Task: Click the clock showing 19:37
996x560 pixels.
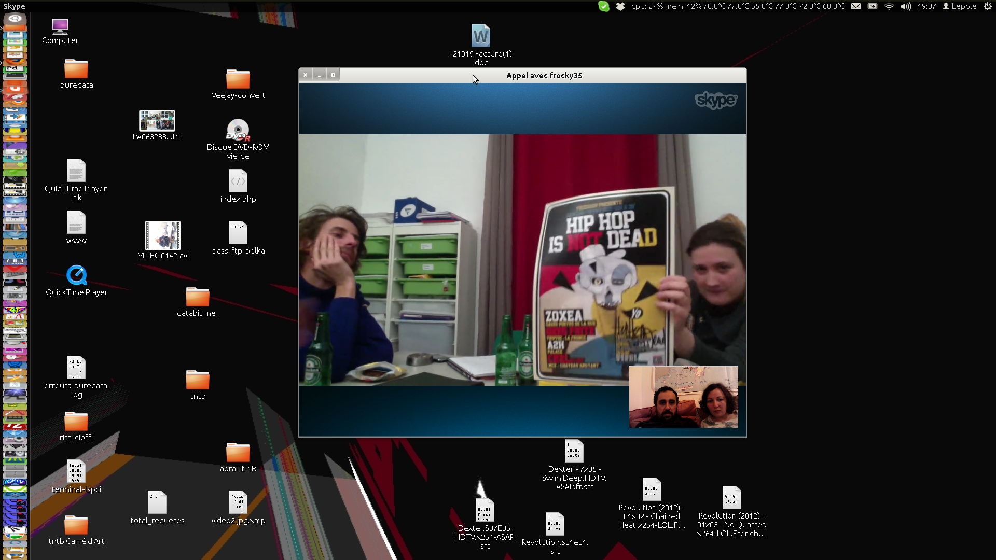Action: pyautogui.click(x=926, y=6)
